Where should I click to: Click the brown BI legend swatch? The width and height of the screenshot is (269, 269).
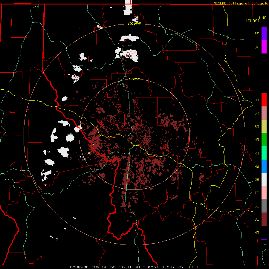(x=264, y=219)
